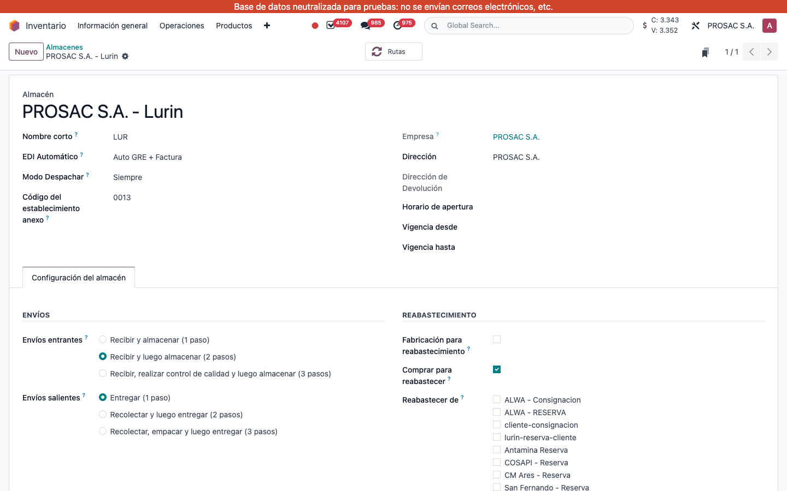Viewport: 787px width, 491px height.
Task: Click the 1 / 1 pager counter
Action: coord(732,52)
